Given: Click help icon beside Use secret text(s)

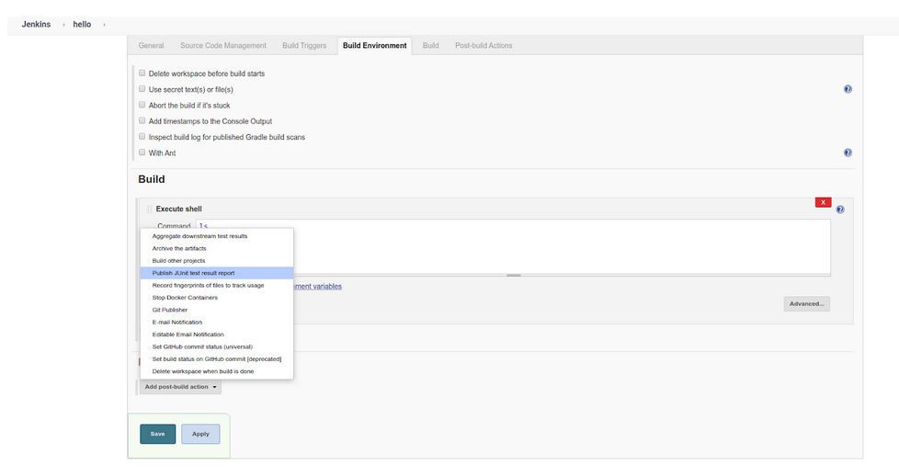Looking at the screenshot, I should (x=847, y=89).
